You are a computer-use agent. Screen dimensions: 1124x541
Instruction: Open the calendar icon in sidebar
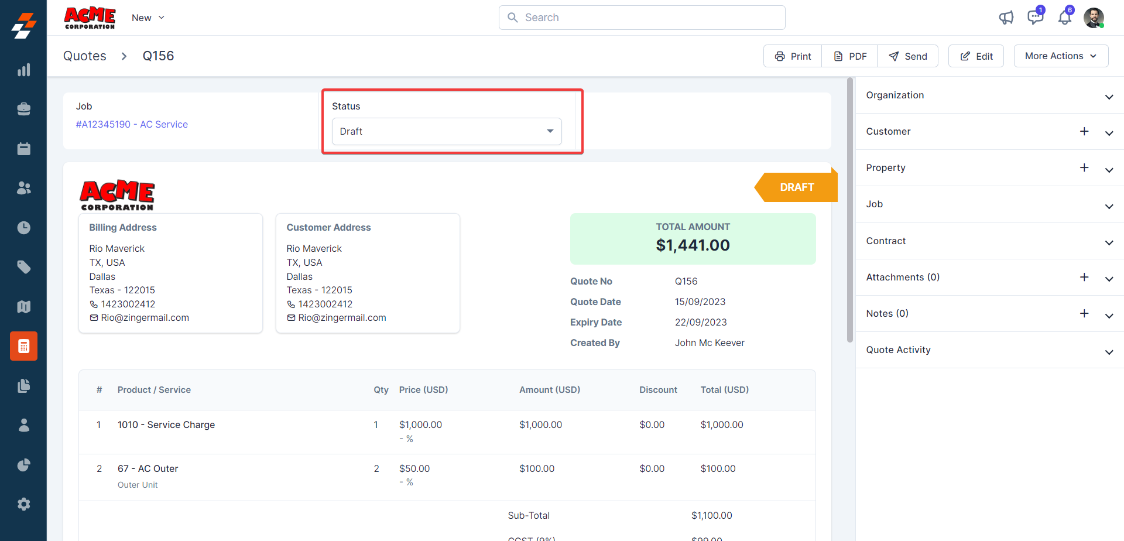coord(23,149)
